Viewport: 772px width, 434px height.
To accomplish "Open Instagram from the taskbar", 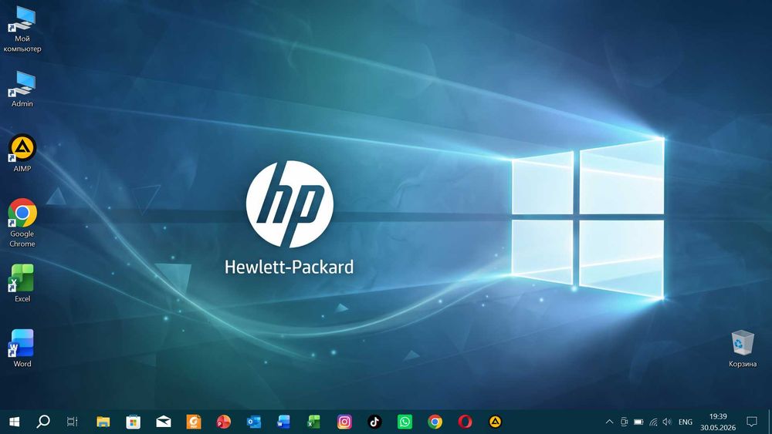I will coord(344,422).
